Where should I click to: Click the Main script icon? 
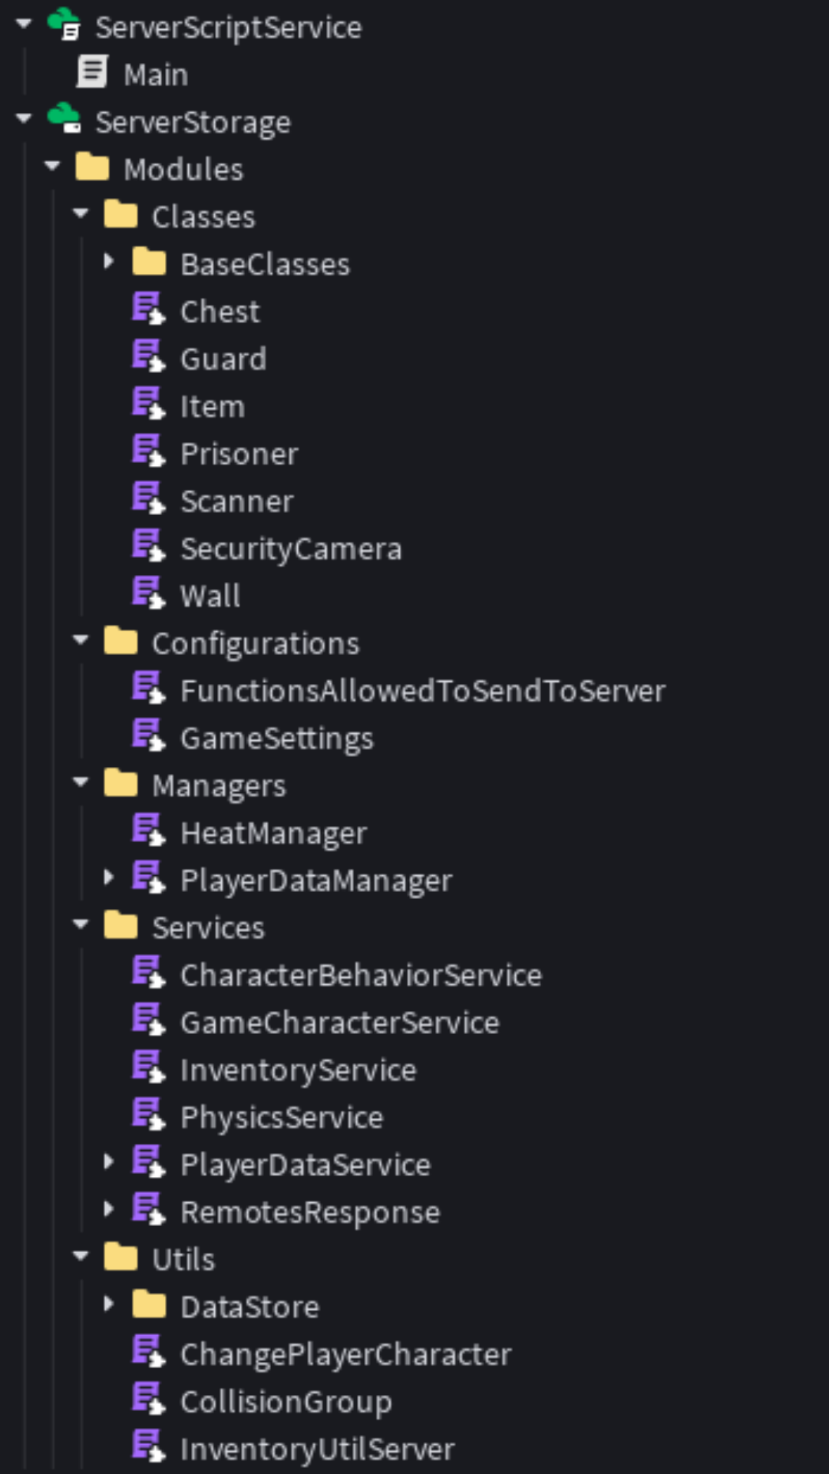92,73
